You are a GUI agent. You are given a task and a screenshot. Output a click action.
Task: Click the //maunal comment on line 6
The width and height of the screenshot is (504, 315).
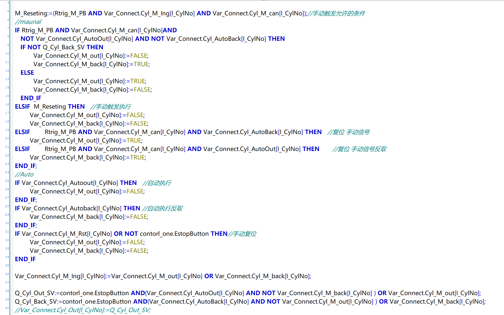click(28, 22)
